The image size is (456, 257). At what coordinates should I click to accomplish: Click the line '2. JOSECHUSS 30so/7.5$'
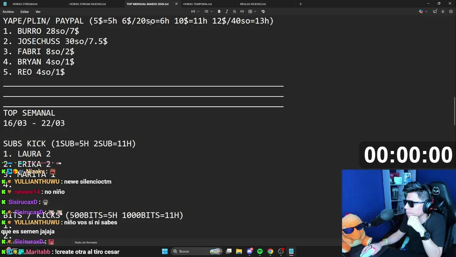[55, 41]
